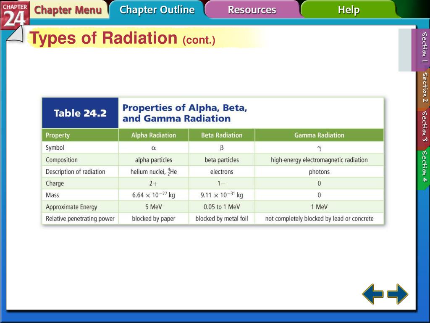The width and height of the screenshot is (430, 323).
Task: Click the 'blocked by metal foil' cell
Action: tap(222, 219)
